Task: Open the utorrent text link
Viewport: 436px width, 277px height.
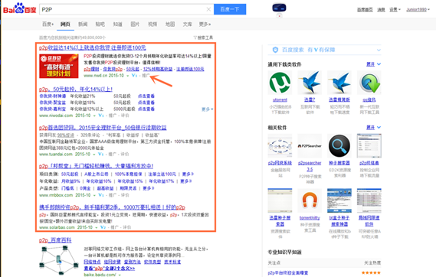Action: [280, 99]
